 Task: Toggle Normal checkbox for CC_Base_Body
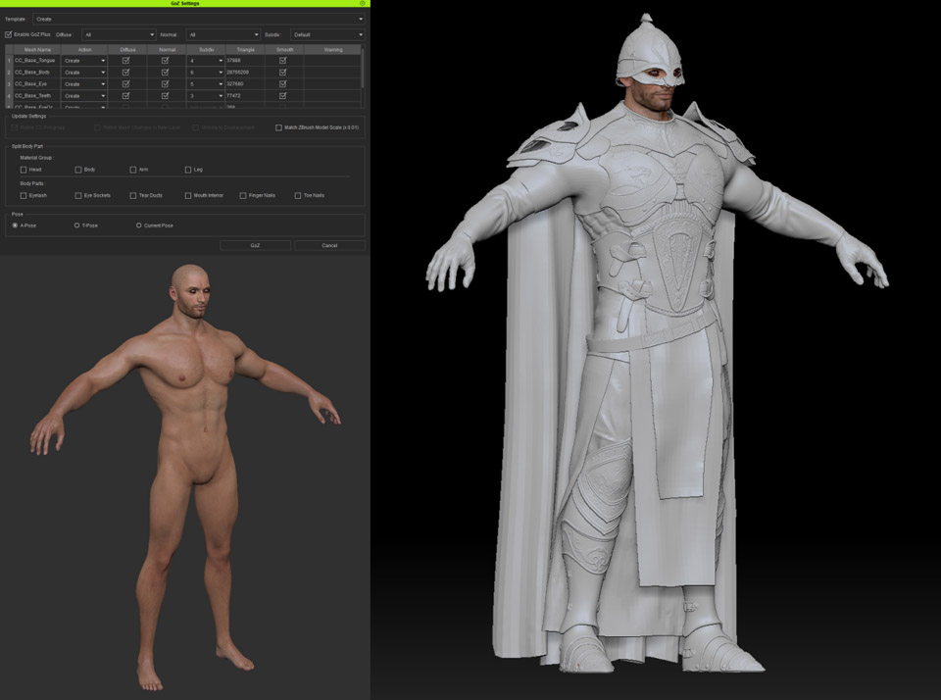(x=165, y=72)
